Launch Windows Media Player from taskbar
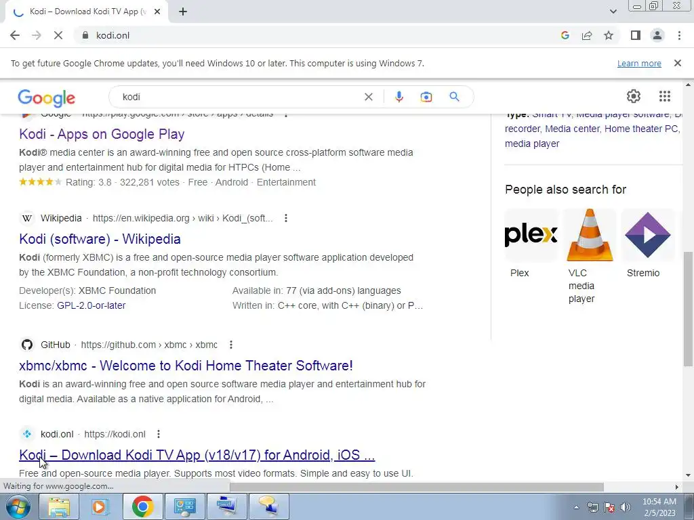Viewport: 694px width, 520px height. point(100,506)
